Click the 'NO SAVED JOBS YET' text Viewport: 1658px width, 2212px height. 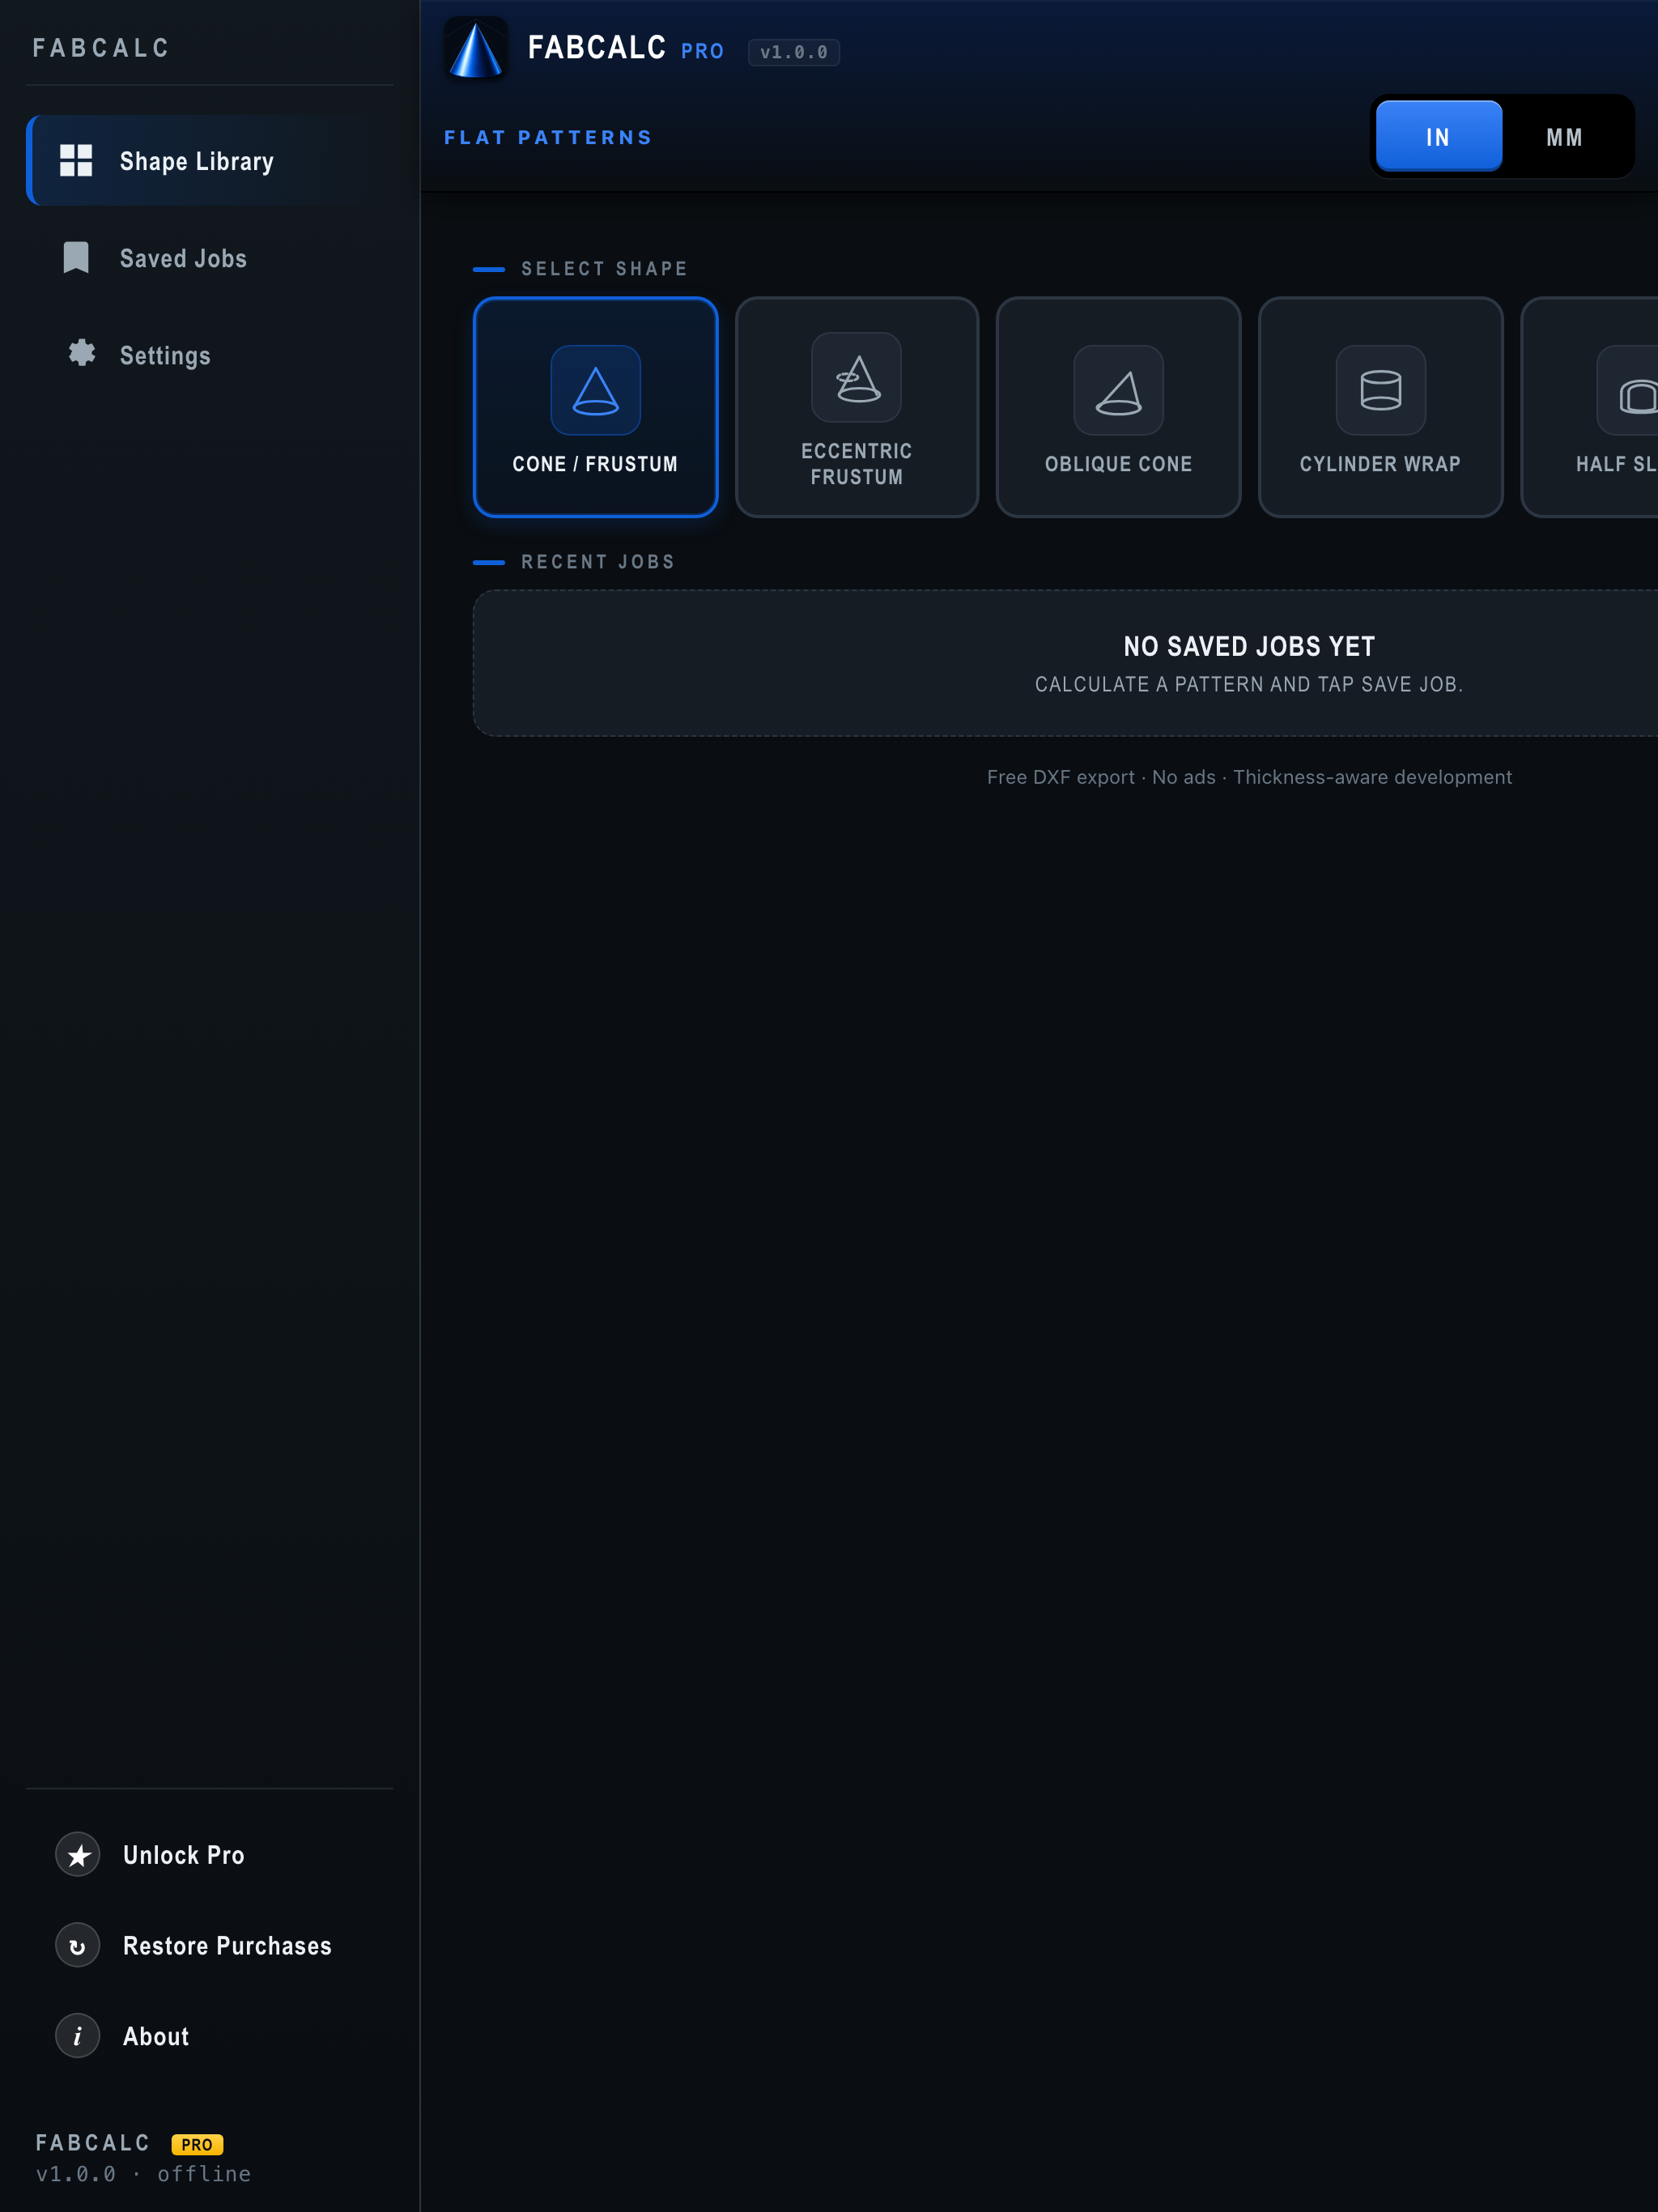1249,646
